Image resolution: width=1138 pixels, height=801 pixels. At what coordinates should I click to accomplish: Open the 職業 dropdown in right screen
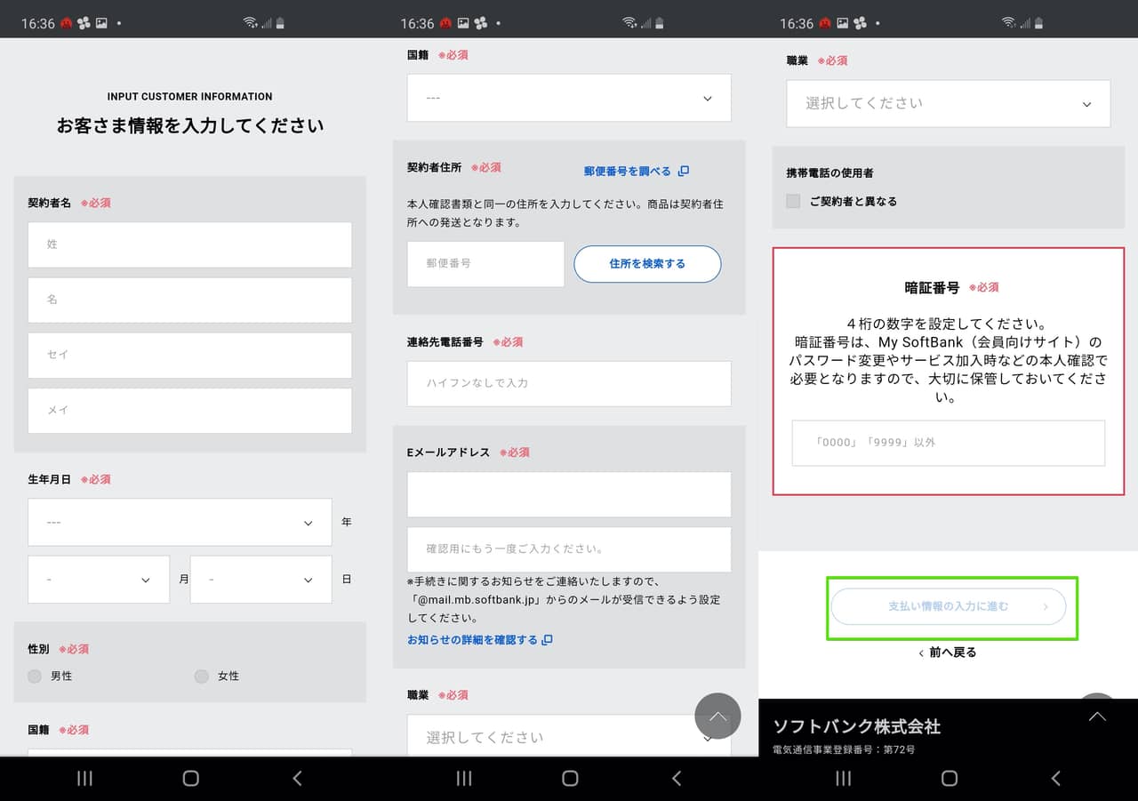948,104
